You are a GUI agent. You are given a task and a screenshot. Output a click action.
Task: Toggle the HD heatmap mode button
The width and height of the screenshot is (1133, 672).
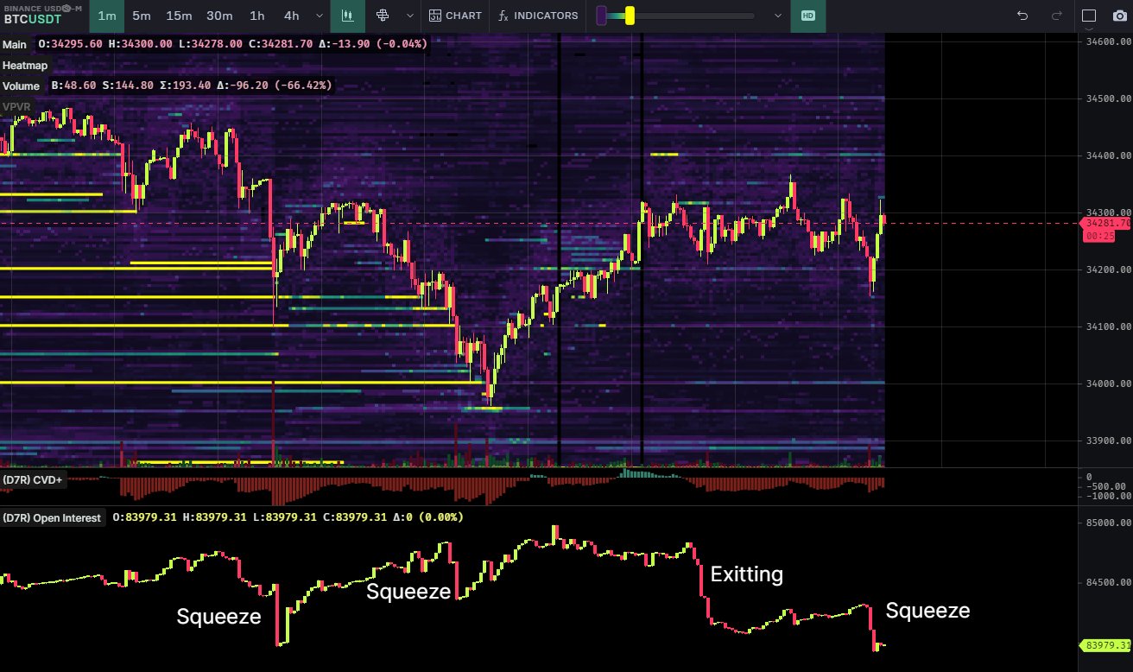[807, 16]
